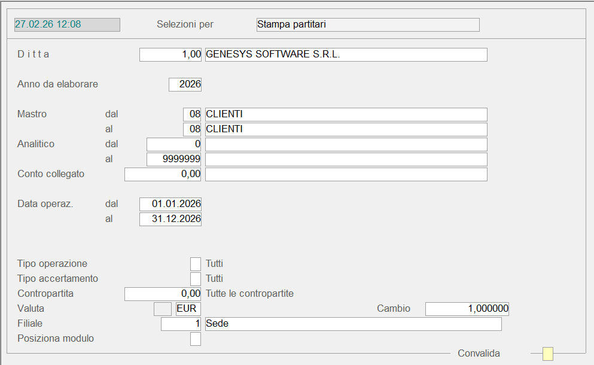Click the Mastro dal code field
594x365 pixels.
pyautogui.click(x=192, y=114)
